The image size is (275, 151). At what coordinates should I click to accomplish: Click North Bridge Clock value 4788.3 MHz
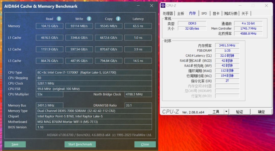click(x=138, y=94)
